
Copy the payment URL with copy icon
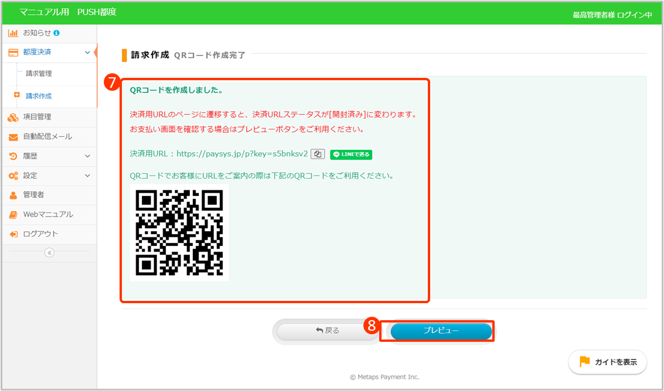(318, 154)
